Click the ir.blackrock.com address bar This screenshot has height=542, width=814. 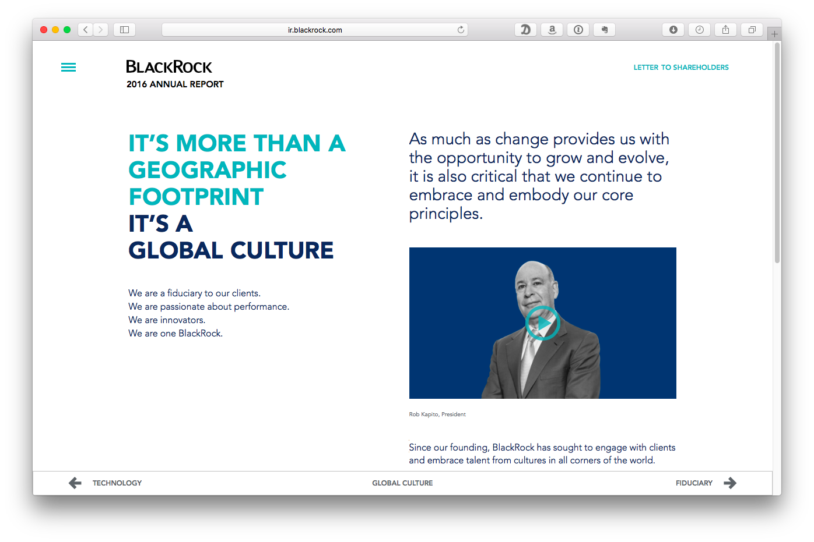click(315, 30)
